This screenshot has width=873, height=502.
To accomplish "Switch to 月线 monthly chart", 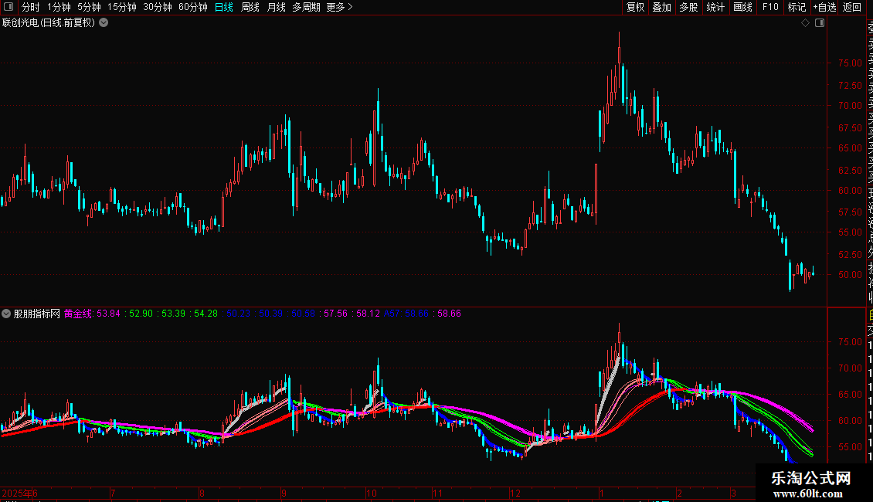I will (276, 7).
